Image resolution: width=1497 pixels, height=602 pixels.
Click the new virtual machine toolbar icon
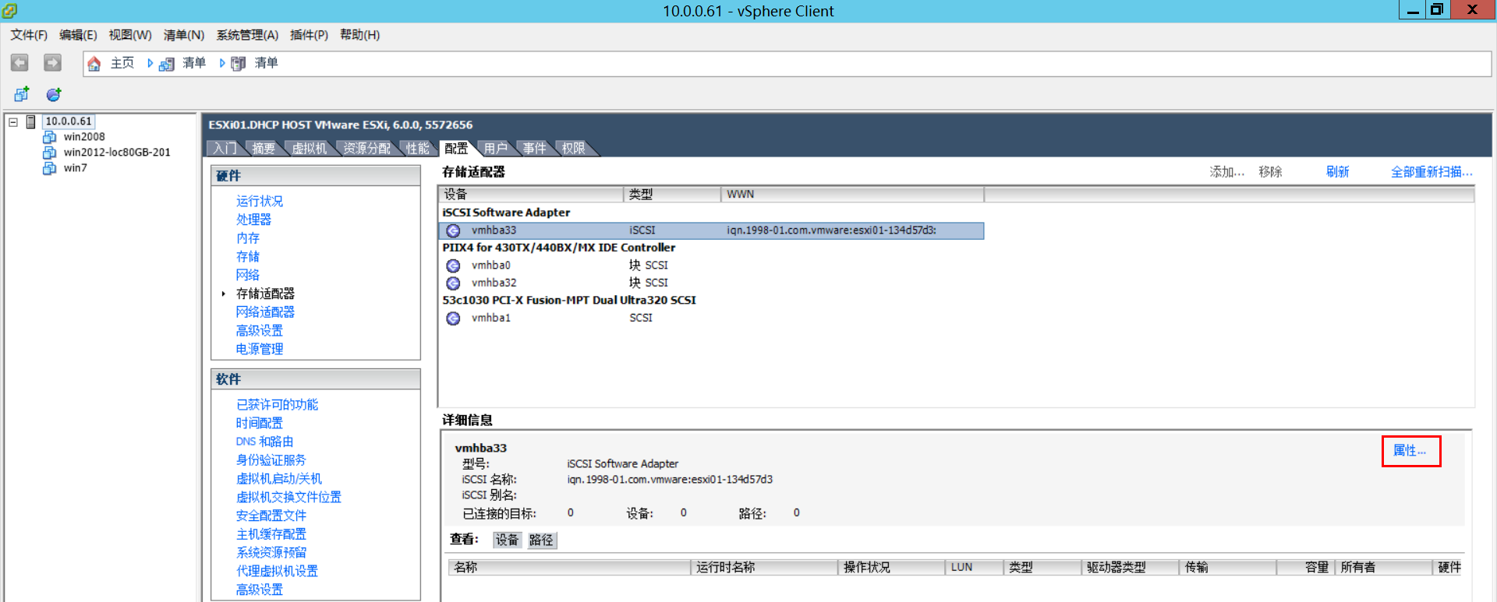point(22,94)
